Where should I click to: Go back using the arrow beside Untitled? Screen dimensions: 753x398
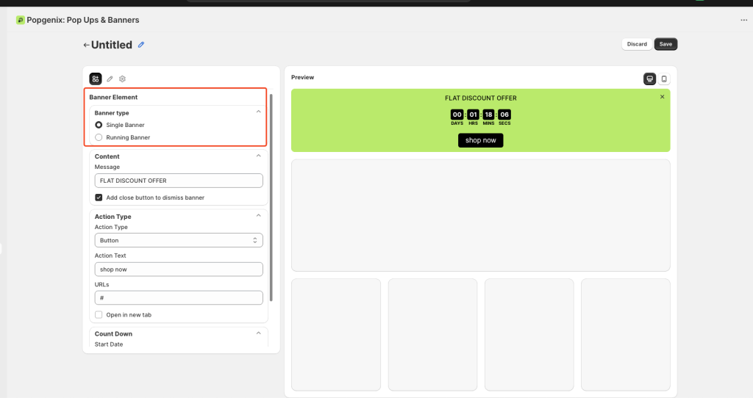(86, 45)
